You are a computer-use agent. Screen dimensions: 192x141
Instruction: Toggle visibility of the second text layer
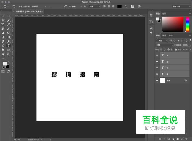point(157,61)
